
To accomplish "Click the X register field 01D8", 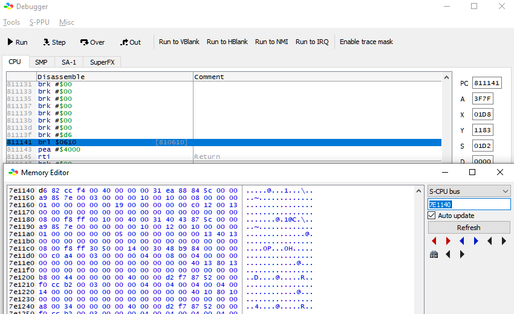I will tap(483, 114).
